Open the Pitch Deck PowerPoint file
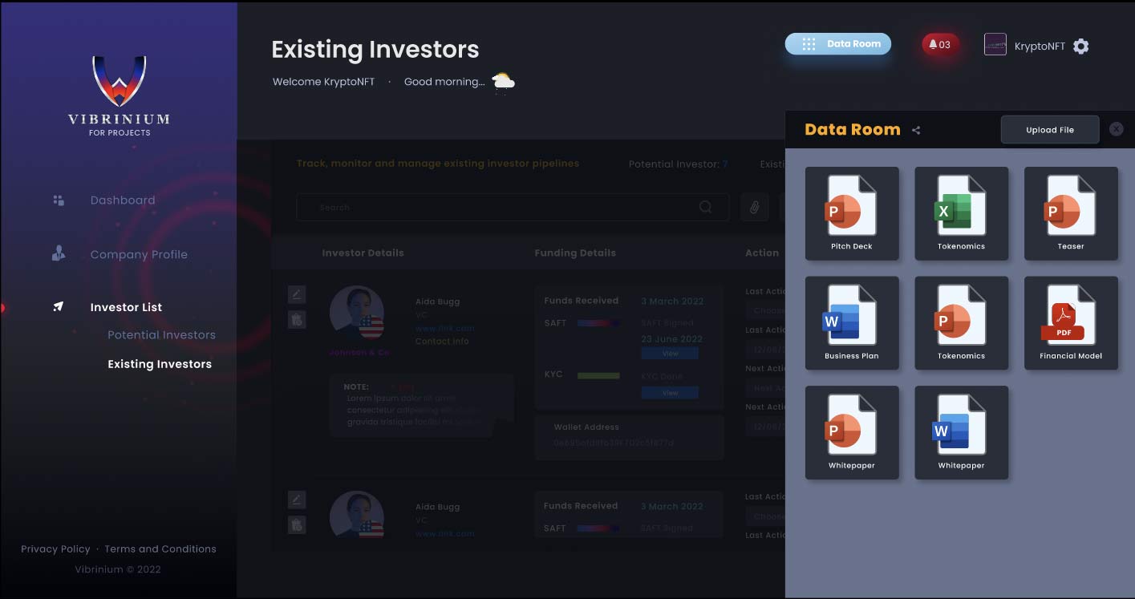 click(851, 213)
